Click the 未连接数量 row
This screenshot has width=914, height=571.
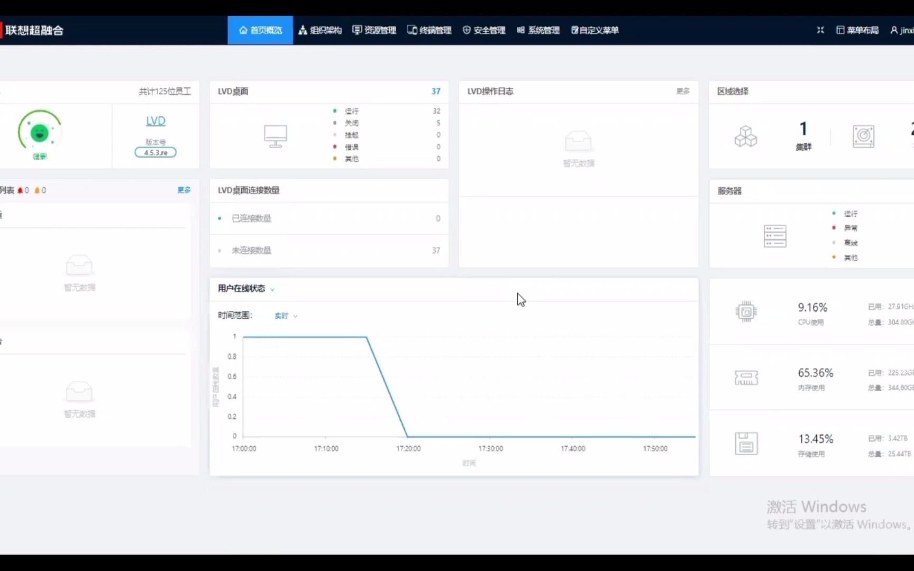click(329, 251)
